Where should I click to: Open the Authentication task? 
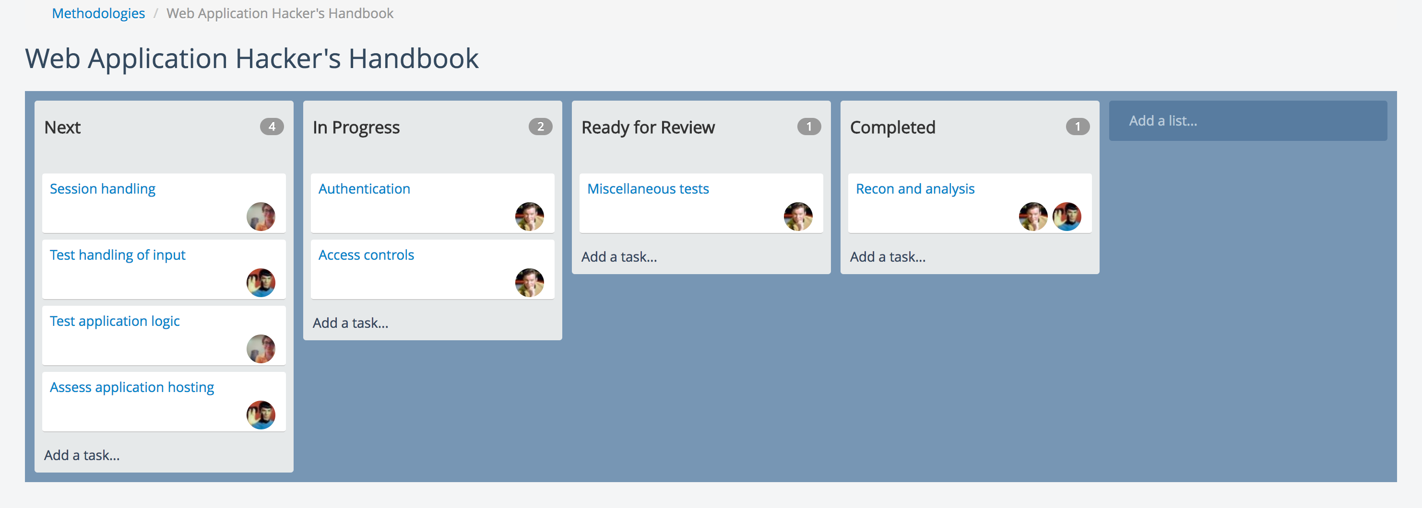[364, 189]
